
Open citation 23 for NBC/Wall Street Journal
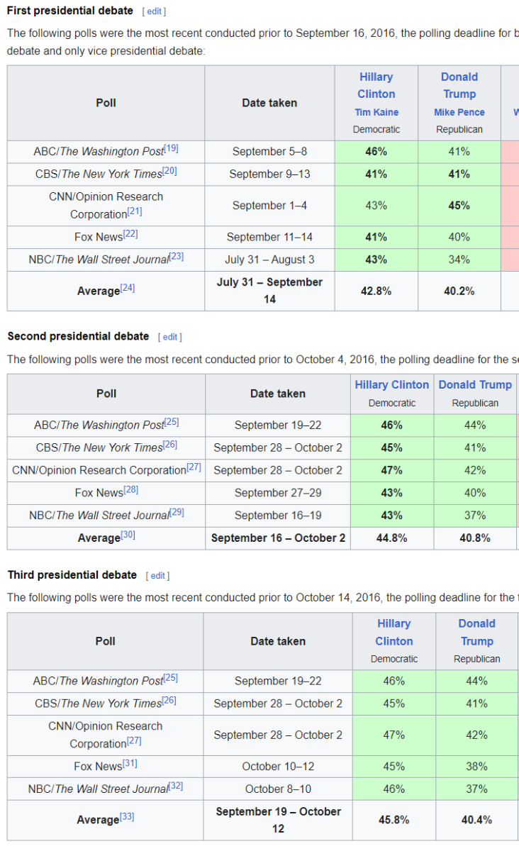(176, 257)
